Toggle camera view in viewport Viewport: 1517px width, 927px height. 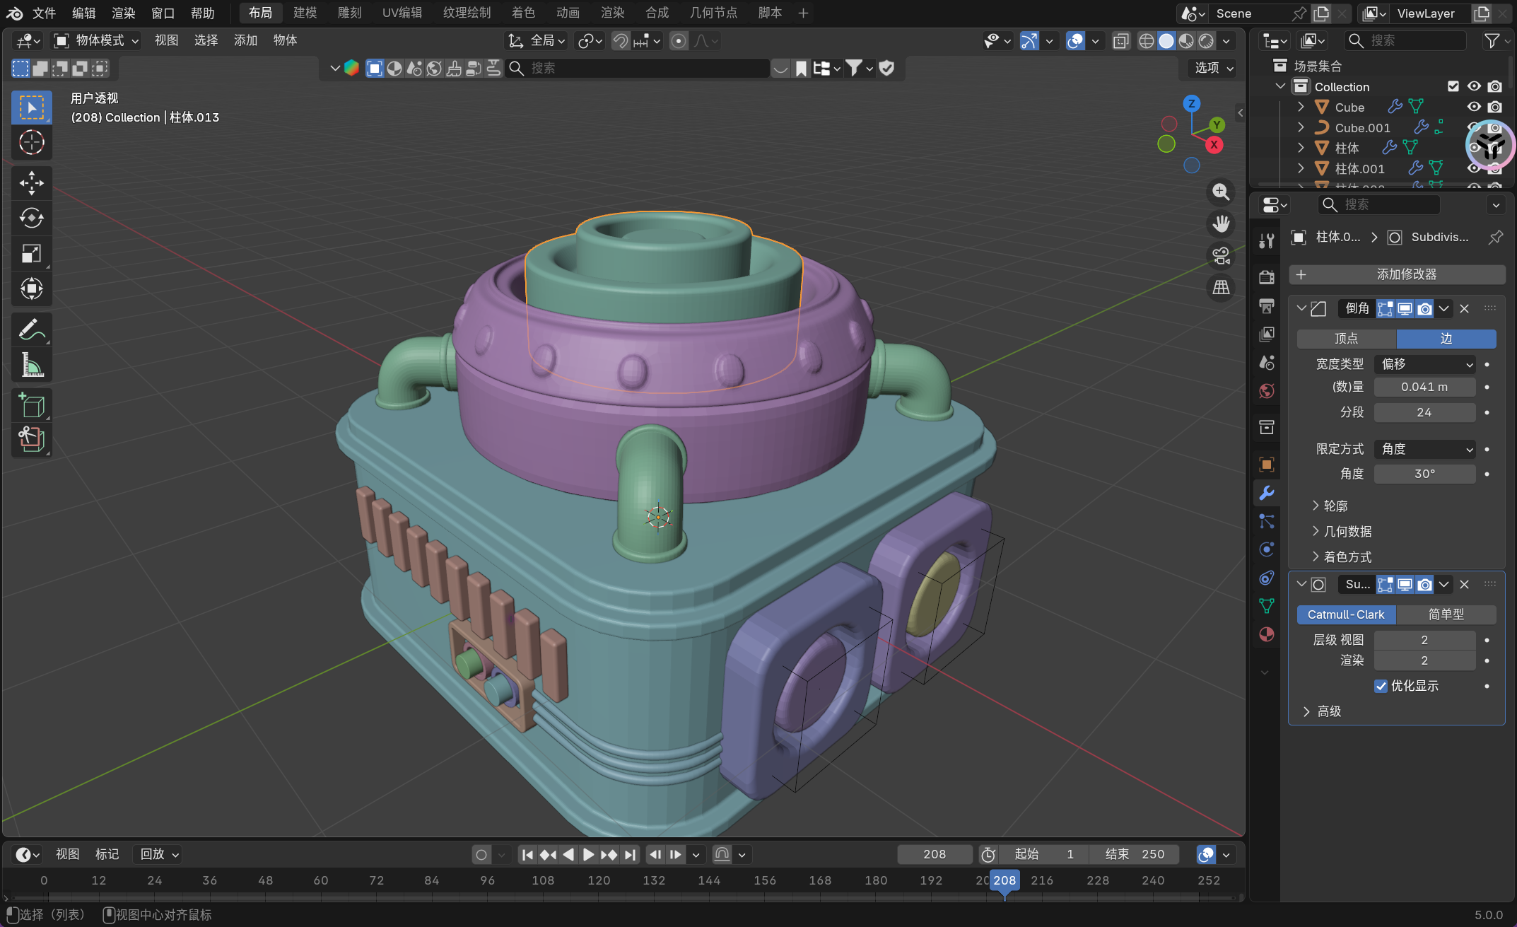(1221, 256)
